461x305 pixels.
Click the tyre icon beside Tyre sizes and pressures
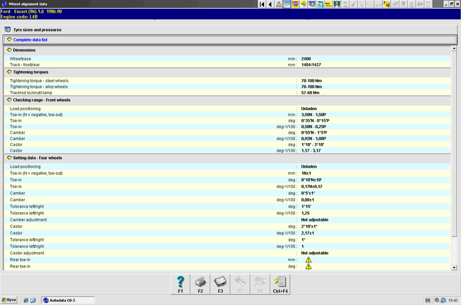click(x=7, y=30)
